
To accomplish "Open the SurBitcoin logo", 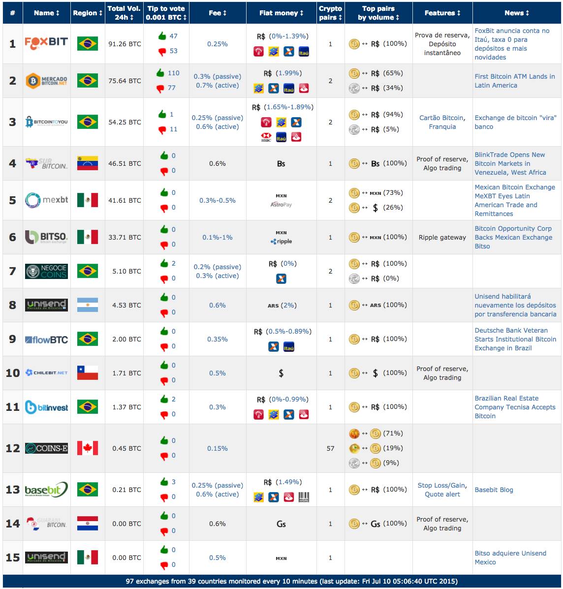I will click(x=47, y=163).
